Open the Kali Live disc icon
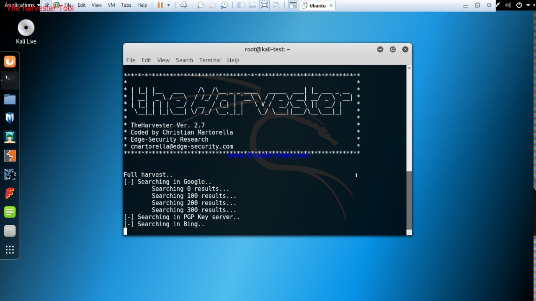Screen dimensions: 536x301 click(x=26, y=32)
